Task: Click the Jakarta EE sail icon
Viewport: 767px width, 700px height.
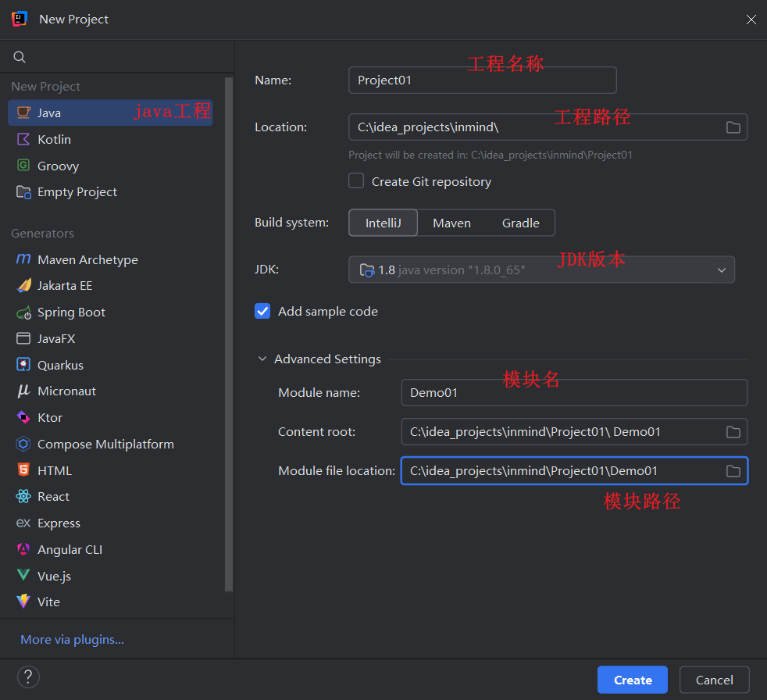Action: tap(23, 286)
